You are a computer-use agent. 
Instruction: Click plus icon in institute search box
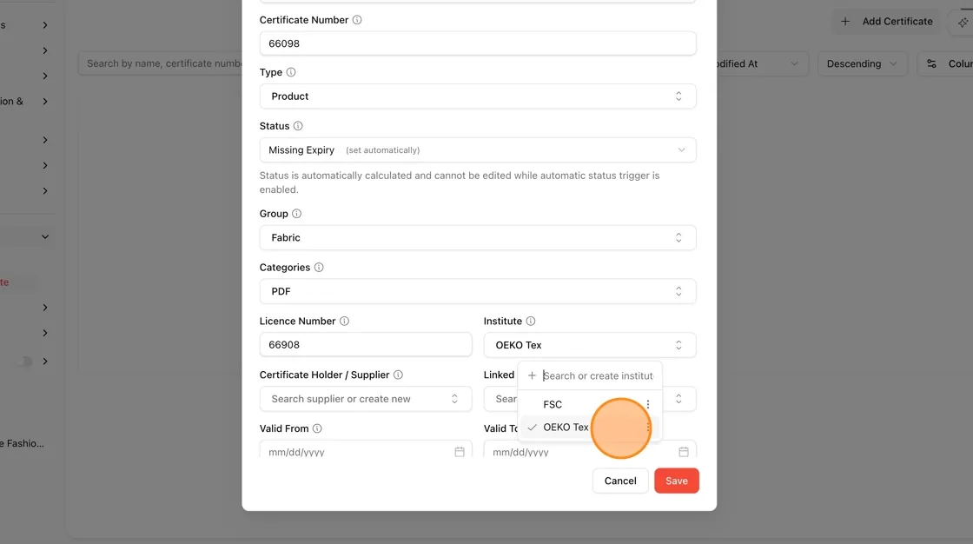pos(531,375)
